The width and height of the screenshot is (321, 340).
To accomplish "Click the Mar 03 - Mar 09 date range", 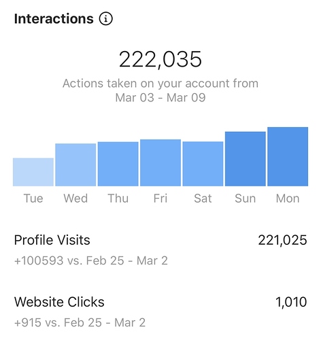I will pos(160,98).
